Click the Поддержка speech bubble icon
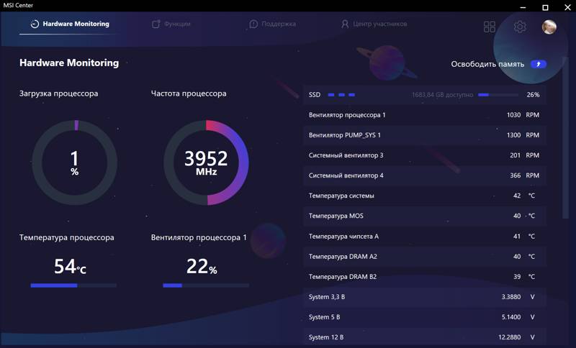Viewport: 576px width, 348px height. (253, 24)
